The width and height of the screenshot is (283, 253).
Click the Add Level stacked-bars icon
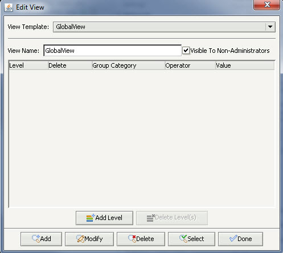click(91, 218)
